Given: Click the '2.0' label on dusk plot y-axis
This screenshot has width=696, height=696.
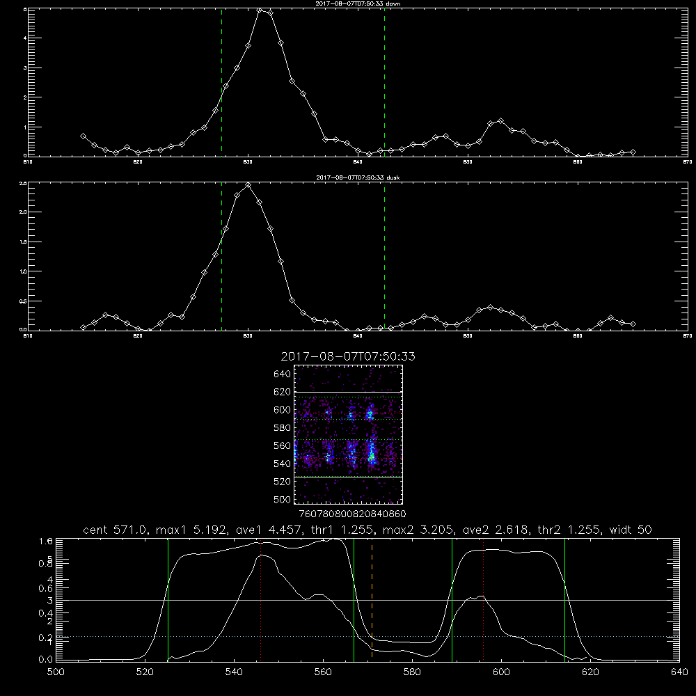Looking at the screenshot, I should (x=23, y=212).
